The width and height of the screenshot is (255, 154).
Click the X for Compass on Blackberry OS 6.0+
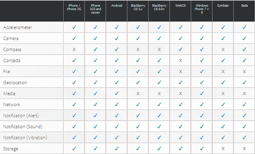pyautogui.click(x=159, y=50)
